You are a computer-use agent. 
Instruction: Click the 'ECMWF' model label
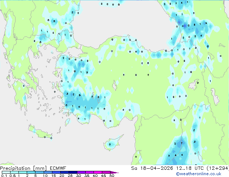58,168
